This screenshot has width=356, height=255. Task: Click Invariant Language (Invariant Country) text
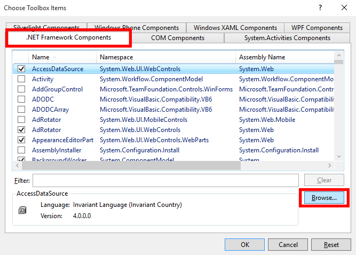pyautogui.click(x=128, y=205)
